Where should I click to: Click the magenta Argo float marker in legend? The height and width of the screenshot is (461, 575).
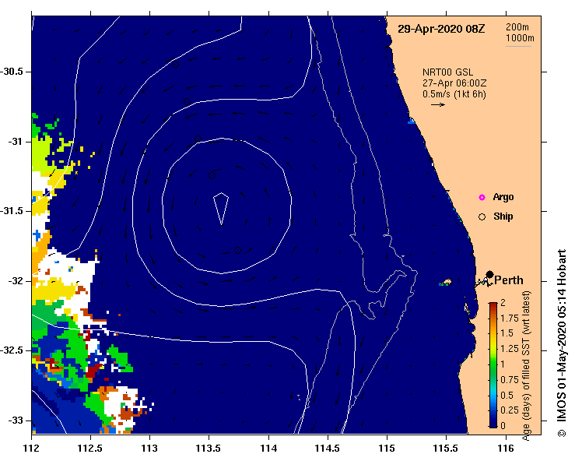[482, 198]
